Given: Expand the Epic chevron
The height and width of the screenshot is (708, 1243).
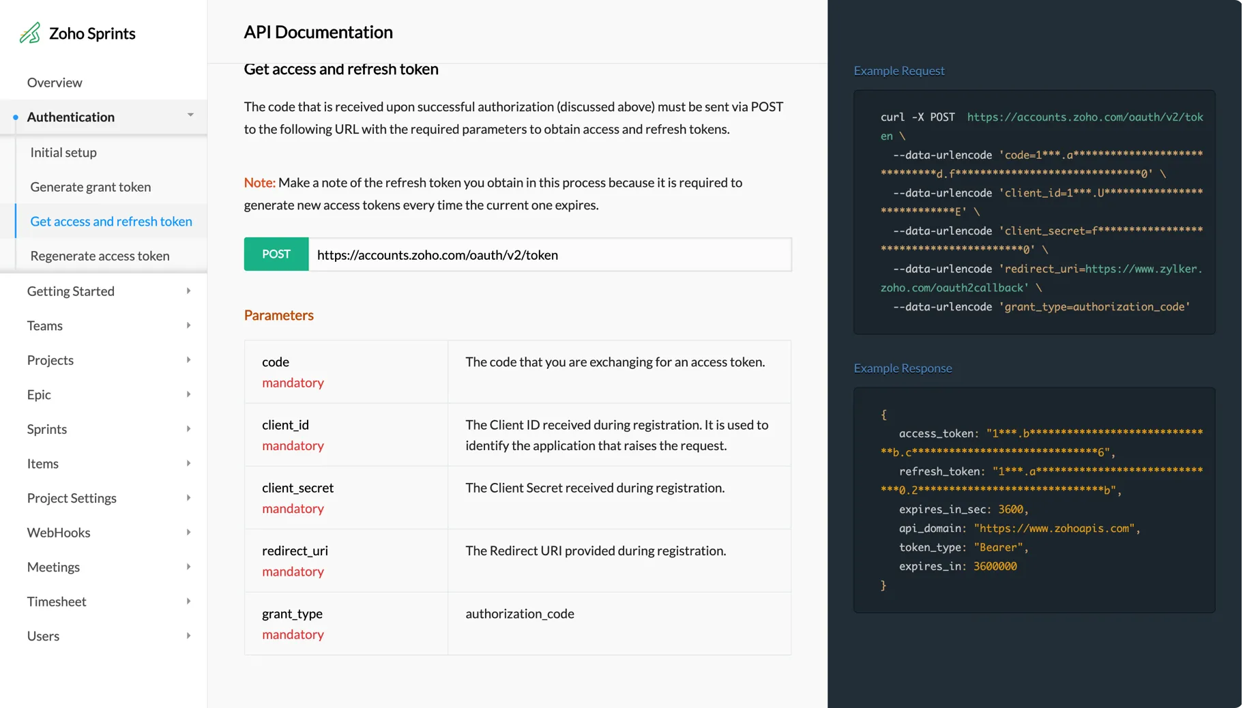Looking at the screenshot, I should (x=188, y=394).
